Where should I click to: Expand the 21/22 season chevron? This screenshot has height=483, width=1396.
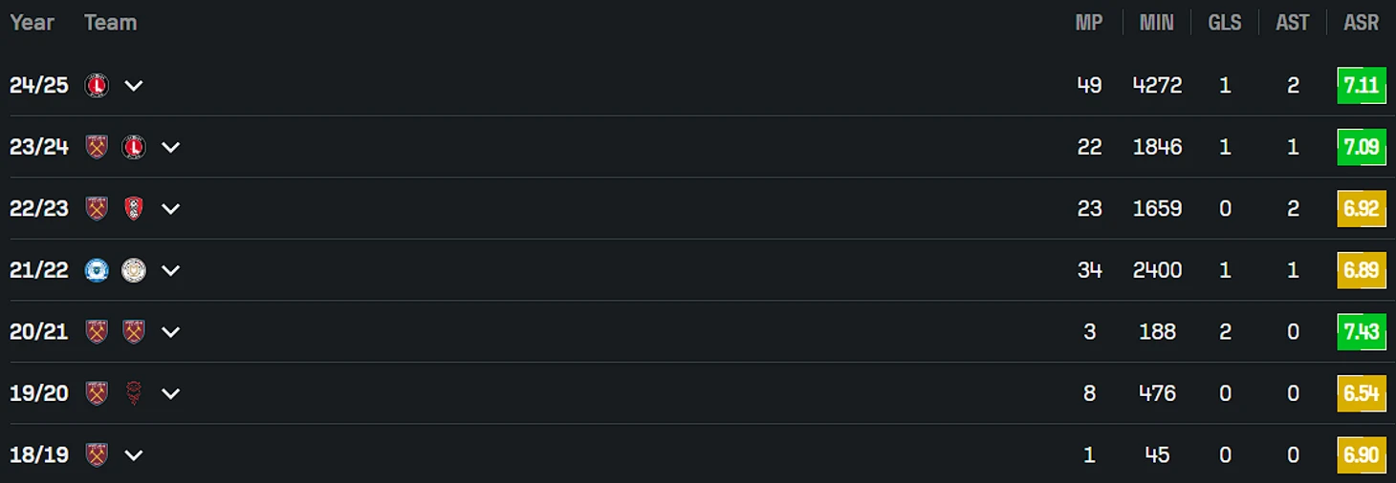tap(170, 270)
